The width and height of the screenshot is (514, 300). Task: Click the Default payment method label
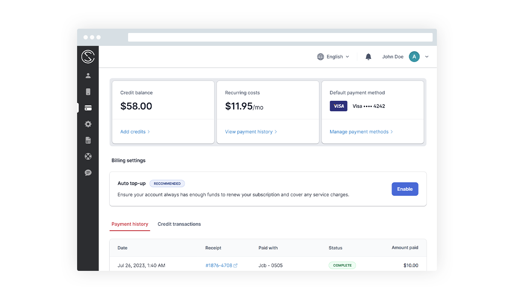tap(357, 93)
